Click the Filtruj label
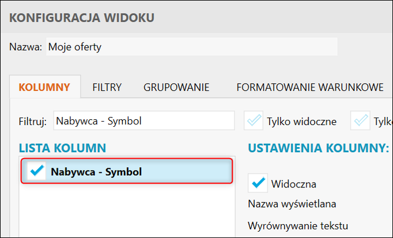Viewport: 393px width, 238px height. [x=32, y=122]
